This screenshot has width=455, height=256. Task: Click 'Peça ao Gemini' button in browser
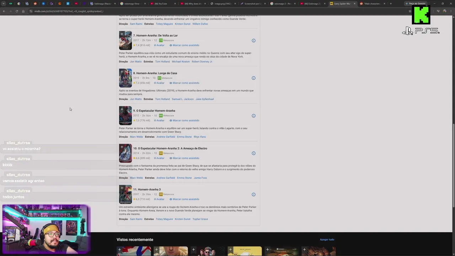(x=416, y=4)
